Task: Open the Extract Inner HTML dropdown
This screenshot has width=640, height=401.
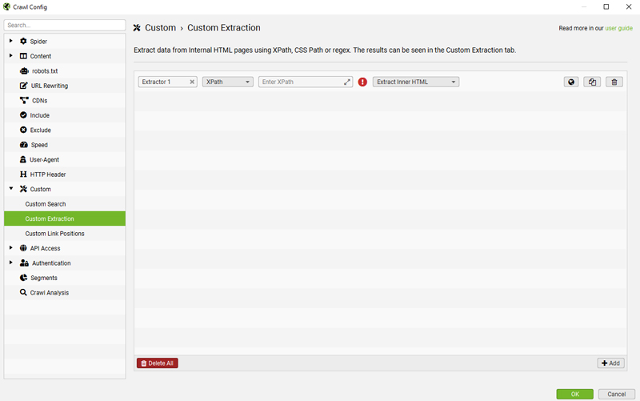Action: coord(416,82)
